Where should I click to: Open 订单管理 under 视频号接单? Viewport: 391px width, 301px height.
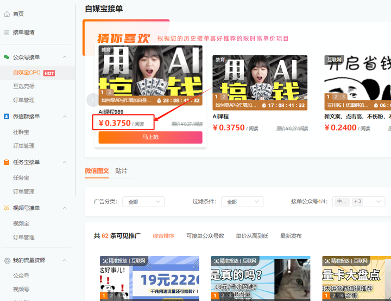tap(24, 237)
